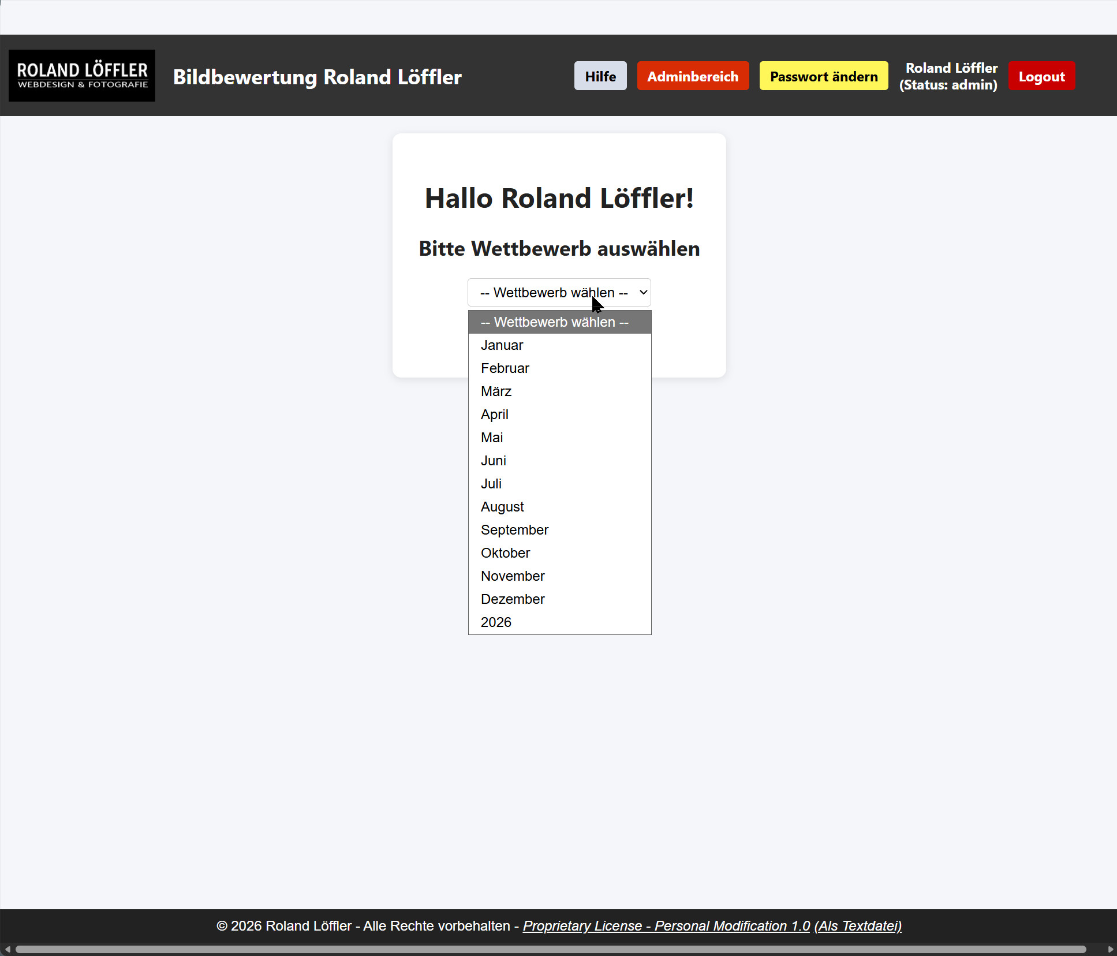Click the Passwort ändern button

[x=823, y=76]
